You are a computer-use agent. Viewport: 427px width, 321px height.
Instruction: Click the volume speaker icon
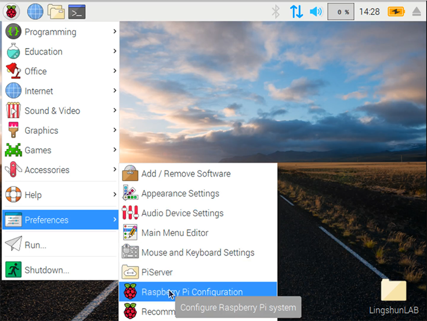point(316,12)
